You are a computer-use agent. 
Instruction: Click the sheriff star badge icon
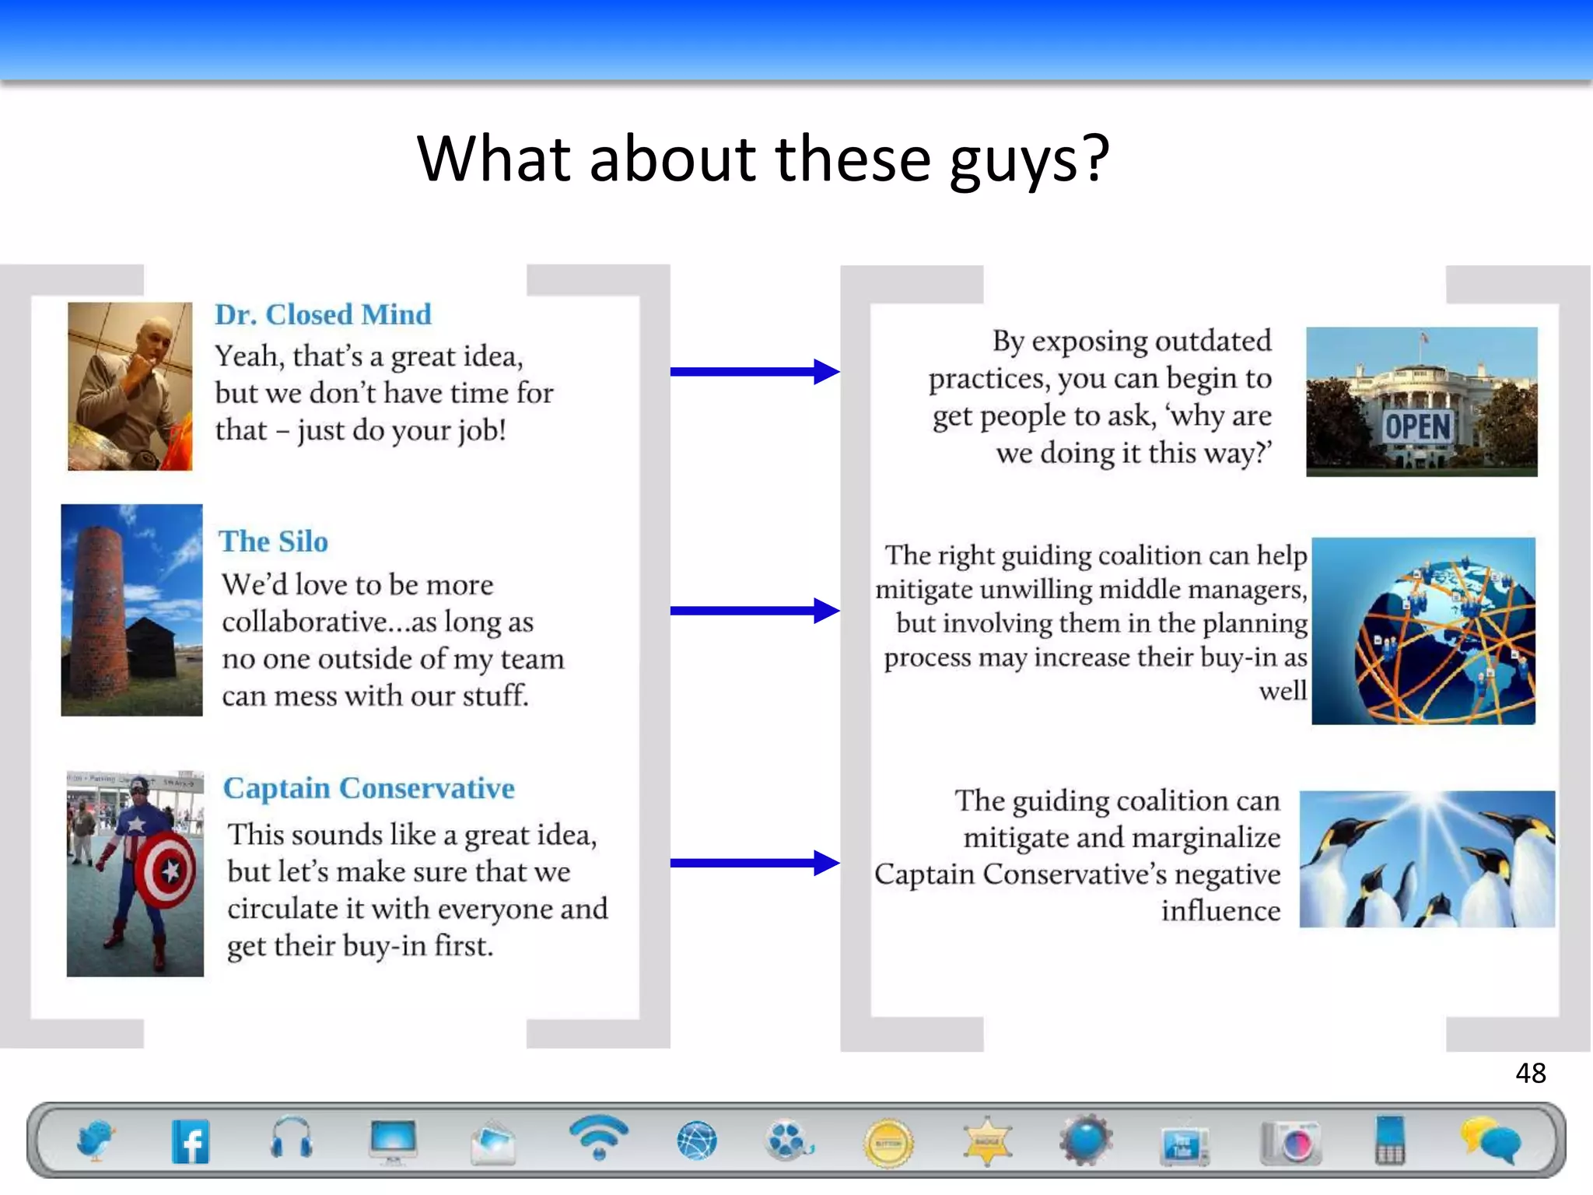987,1141
